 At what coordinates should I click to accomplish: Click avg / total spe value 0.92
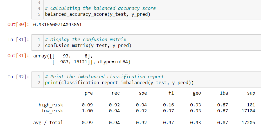[141, 123]
